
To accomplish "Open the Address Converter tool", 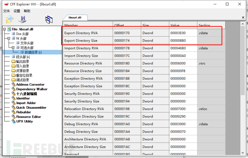I will click(30, 85).
